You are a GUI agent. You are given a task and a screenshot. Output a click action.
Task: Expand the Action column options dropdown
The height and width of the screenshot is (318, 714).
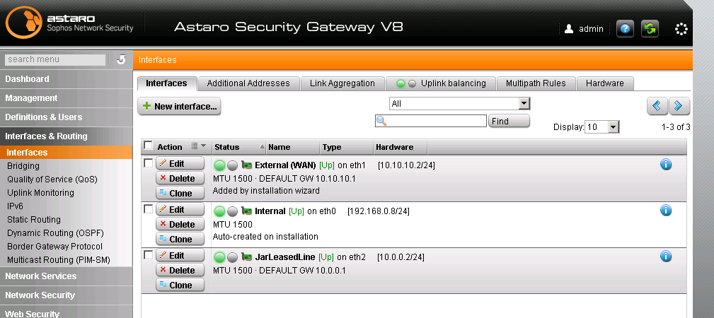pyautogui.click(x=199, y=146)
